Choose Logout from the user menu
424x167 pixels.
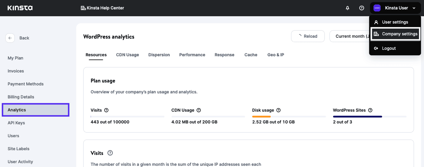point(389,48)
